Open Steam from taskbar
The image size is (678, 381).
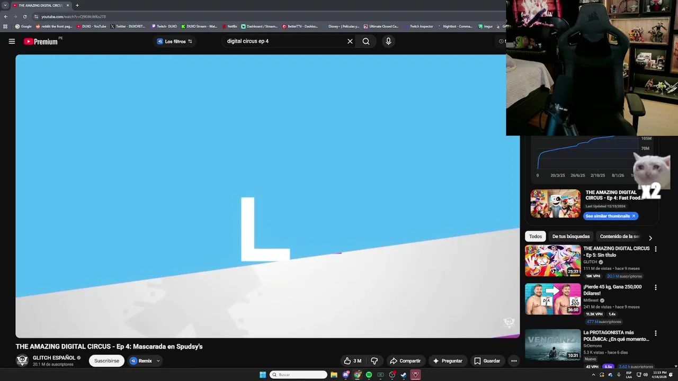tap(404, 375)
